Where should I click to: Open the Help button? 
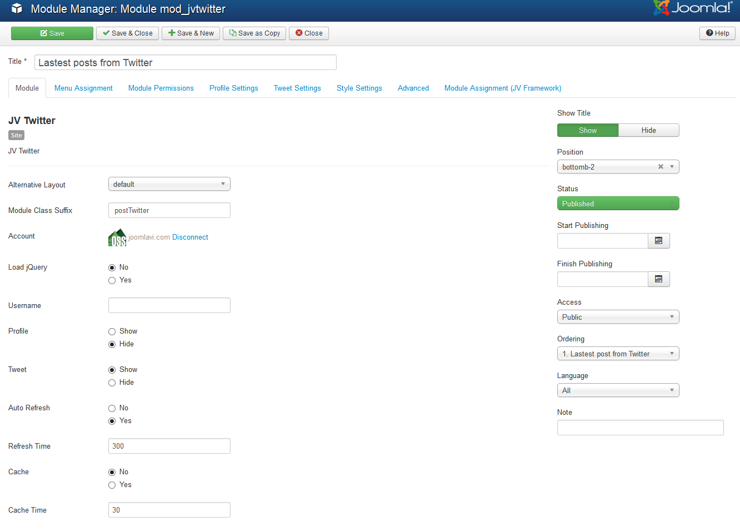[718, 33]
